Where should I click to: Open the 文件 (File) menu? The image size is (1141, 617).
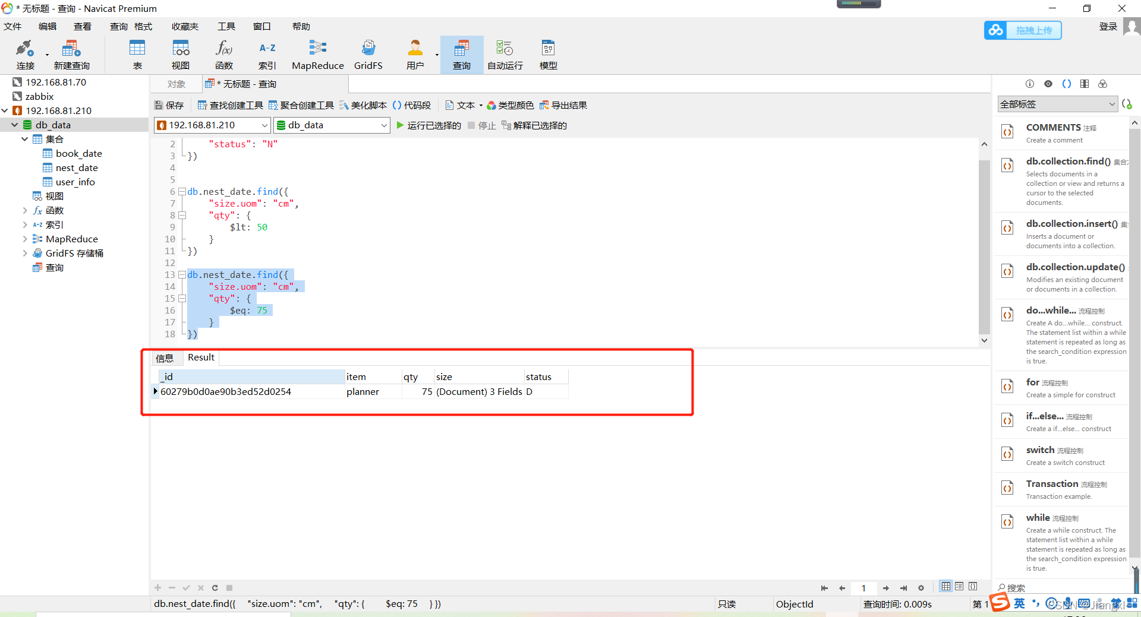click(12, 26)
